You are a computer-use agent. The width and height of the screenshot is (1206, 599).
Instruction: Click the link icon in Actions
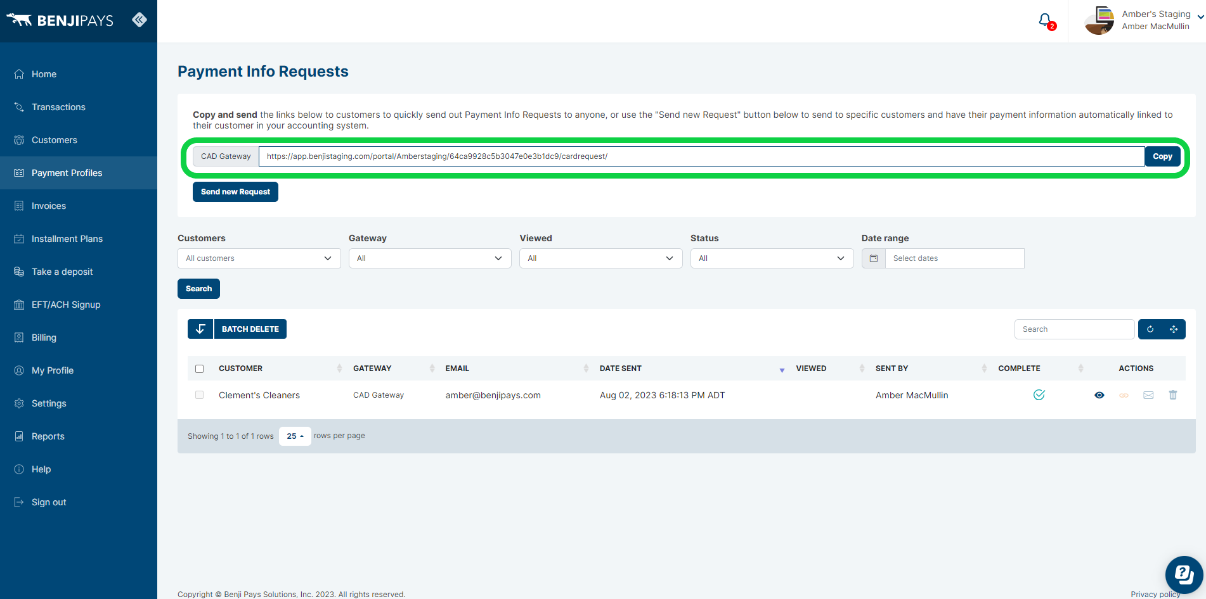pos(1124,395)
